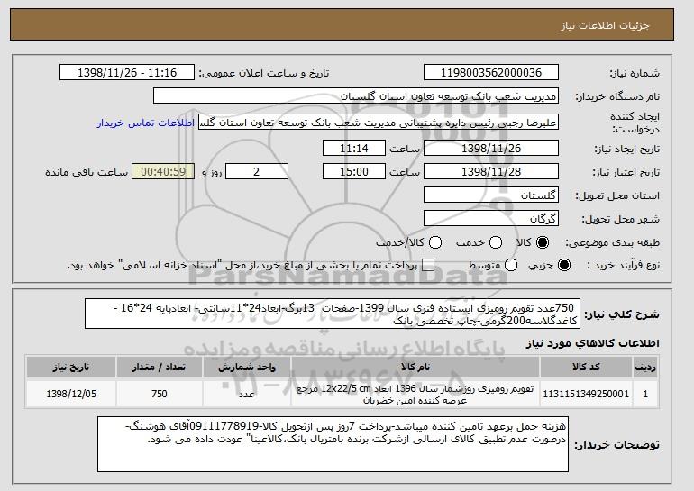
Task: Tick the اسناد خزانه اسلامی payment checkbox
Action: [x=428, y=265]
